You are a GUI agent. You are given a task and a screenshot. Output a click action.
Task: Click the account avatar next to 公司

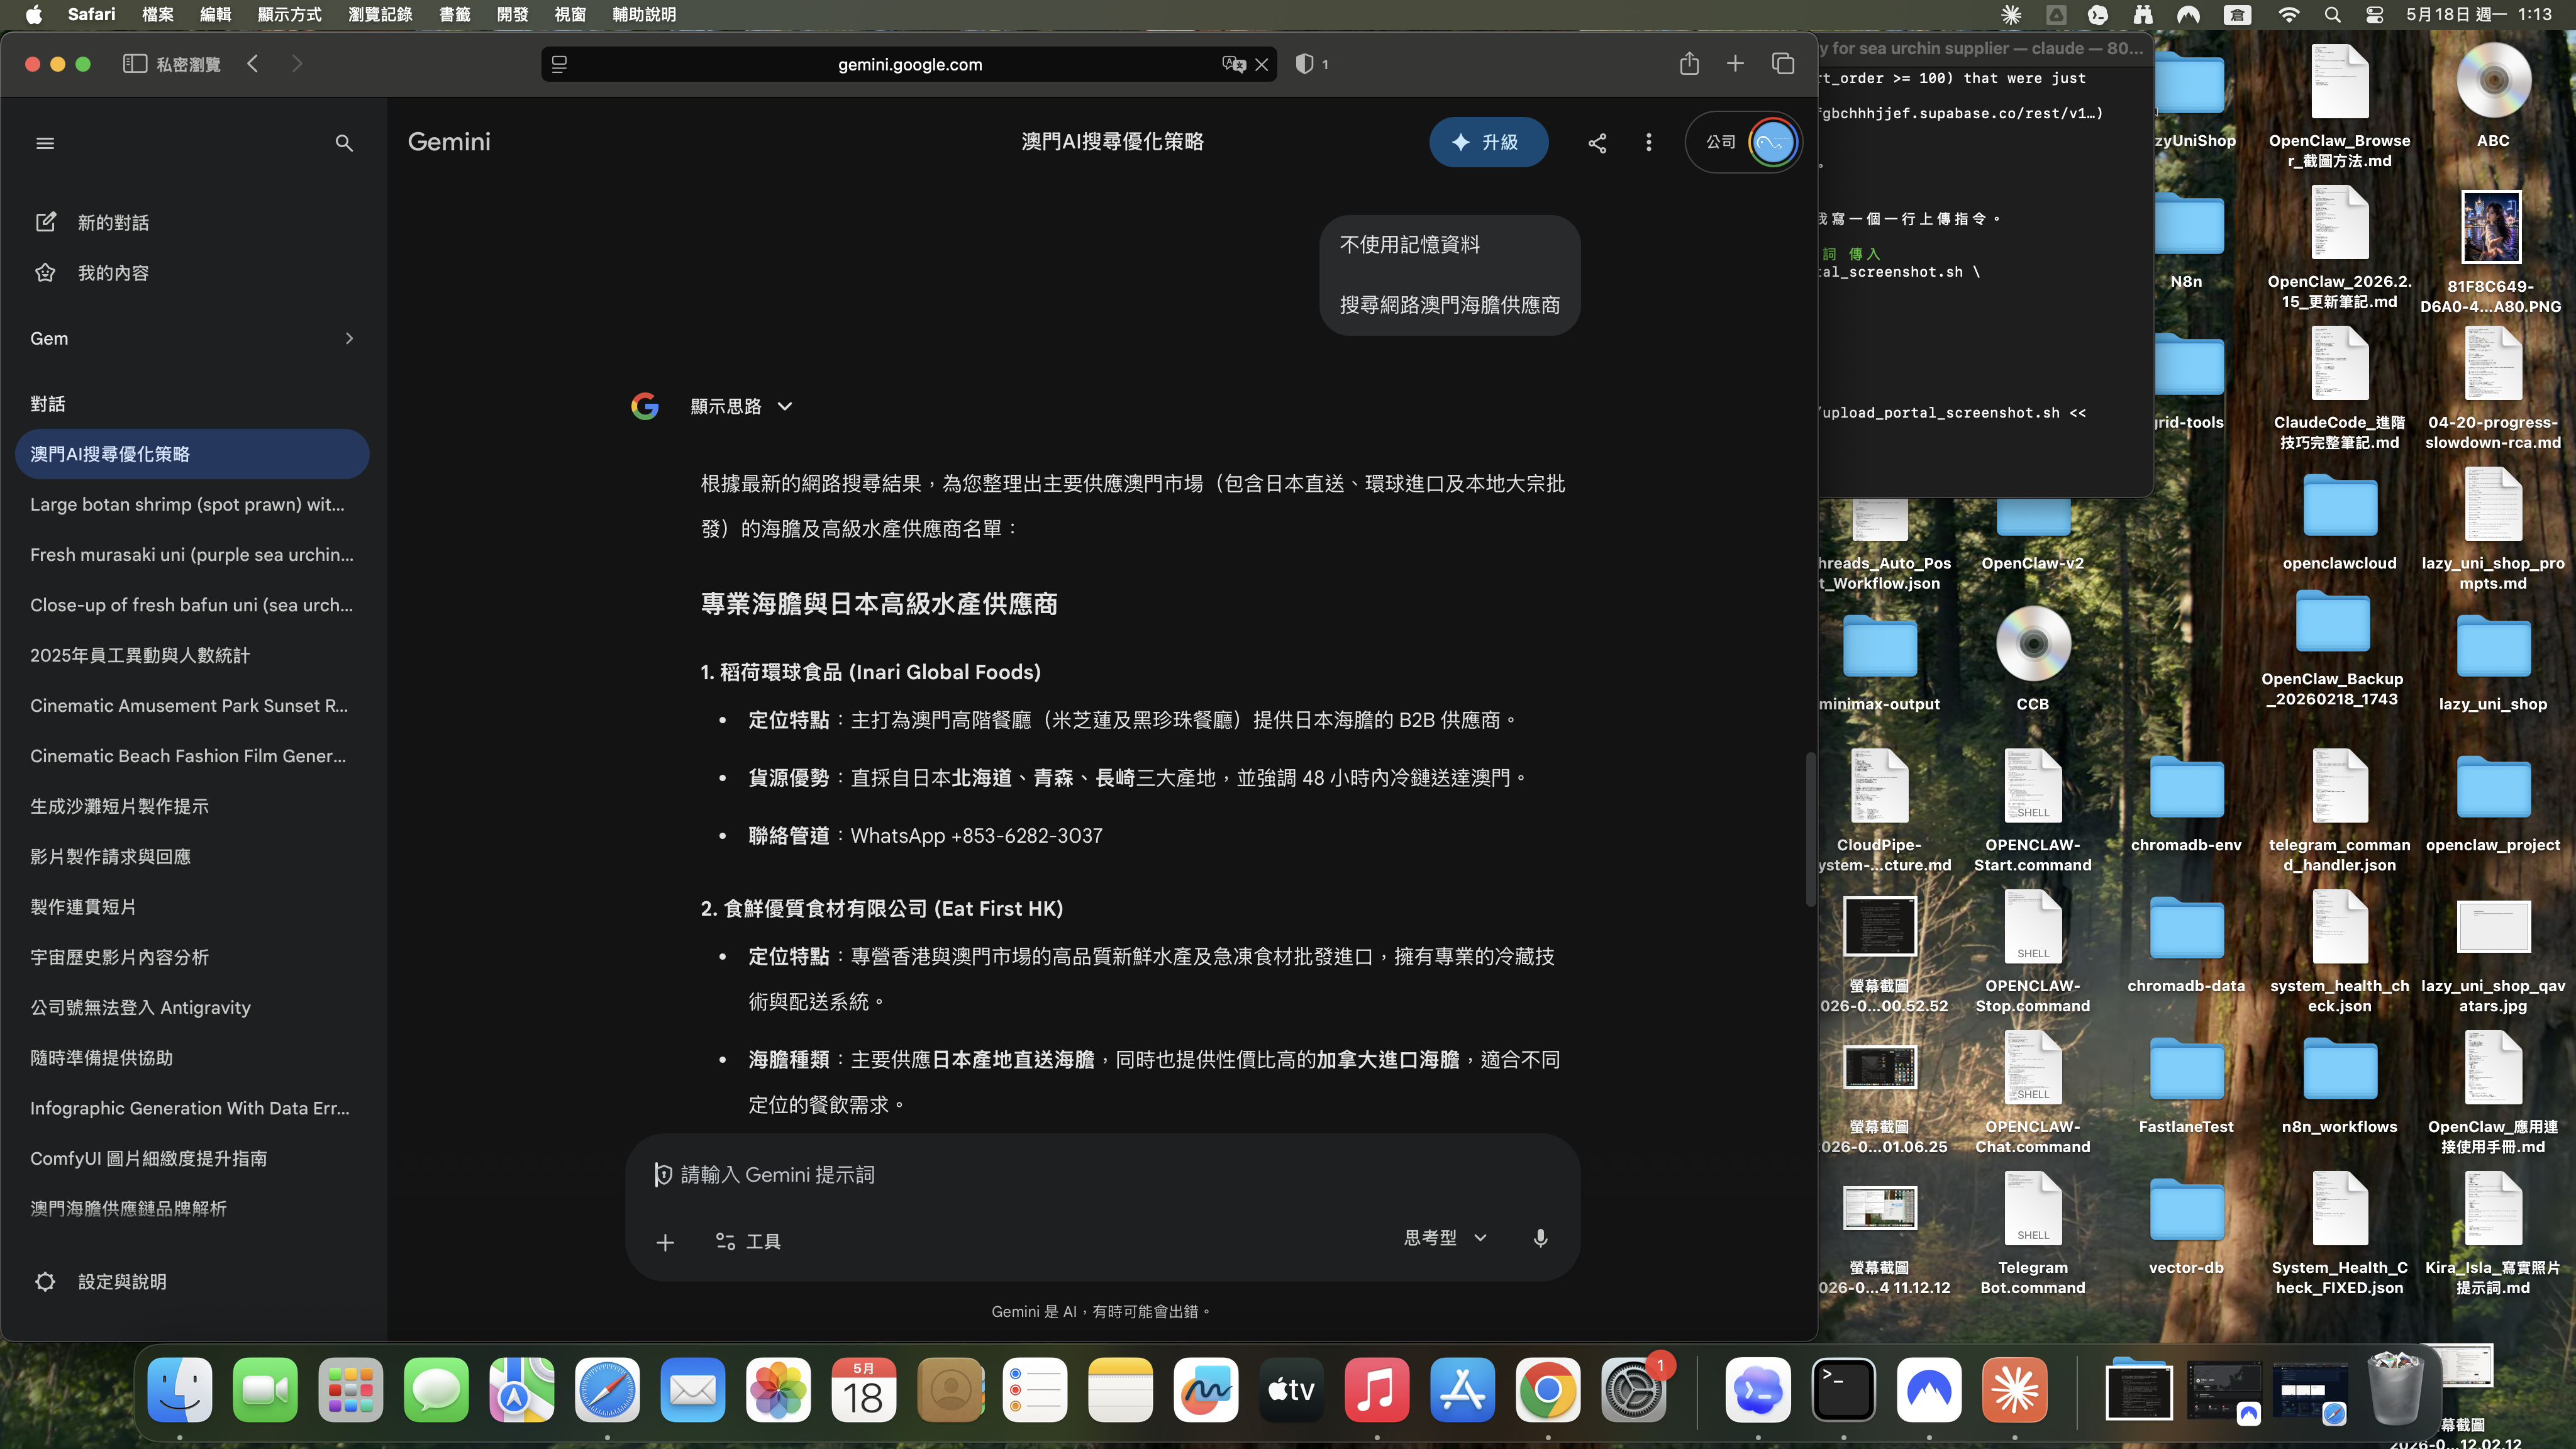coord(1772,143)
